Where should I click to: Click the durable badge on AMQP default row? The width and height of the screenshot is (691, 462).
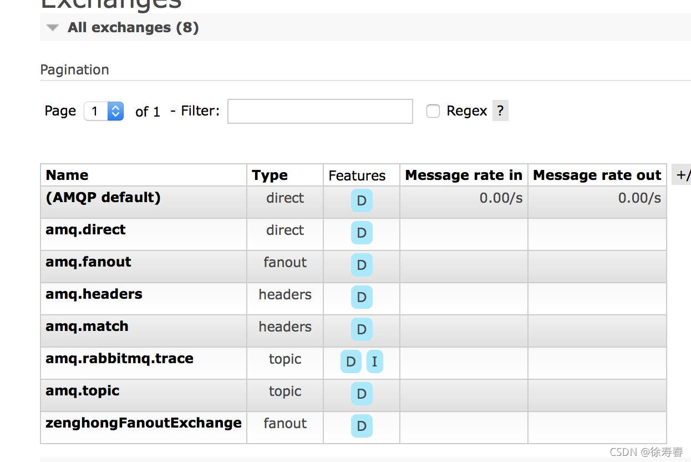[x=362, y=201]
